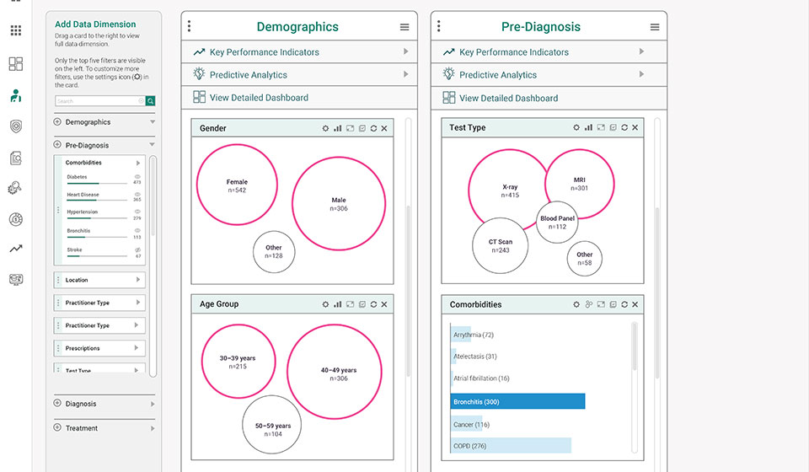Expand the Location filter card
Screen dimensions: 809x472
[99, 280]
